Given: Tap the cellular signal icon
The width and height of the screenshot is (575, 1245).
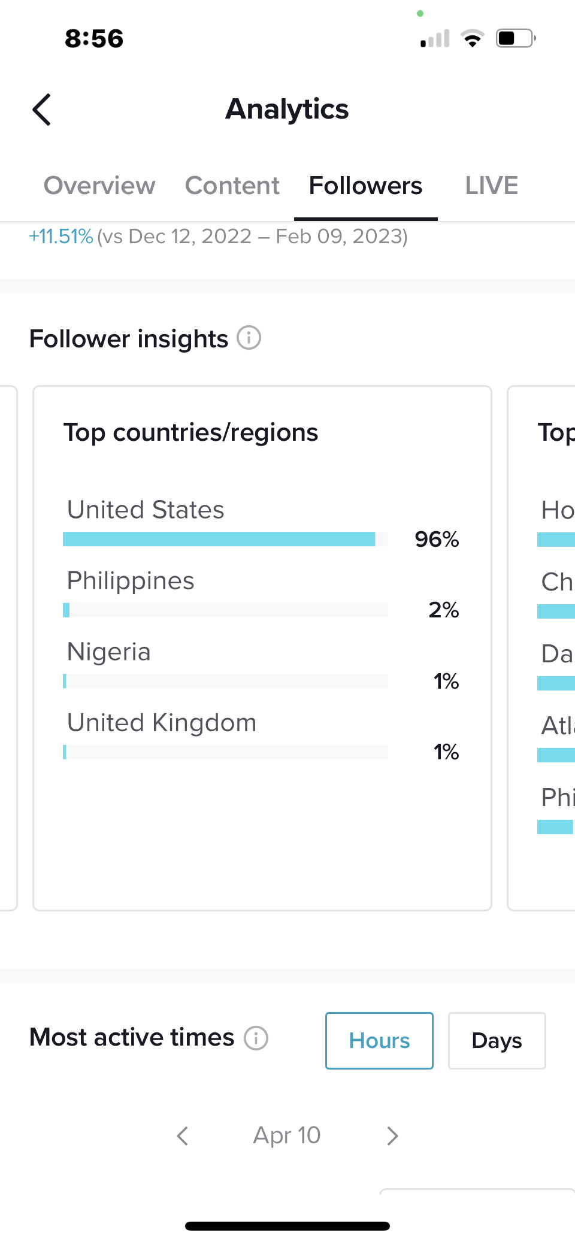Looking at the screenshot, I should 435,39.
